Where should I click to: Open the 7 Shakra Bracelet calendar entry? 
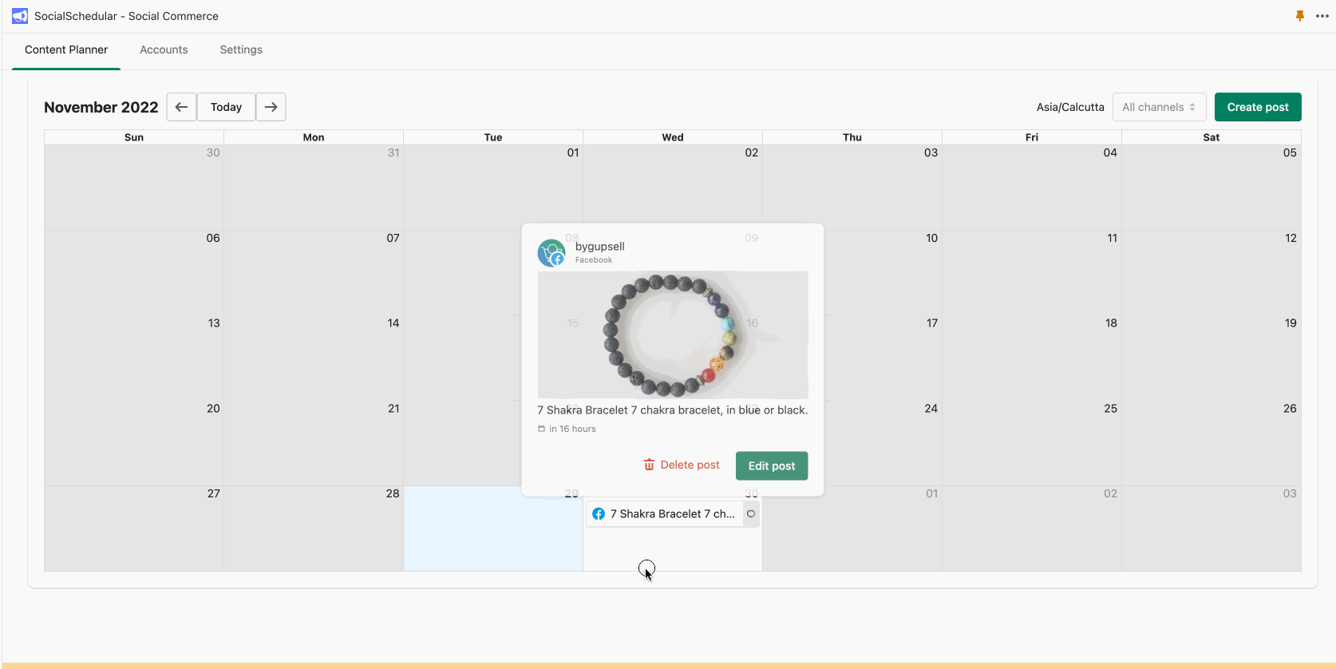(x=664, y=514)
